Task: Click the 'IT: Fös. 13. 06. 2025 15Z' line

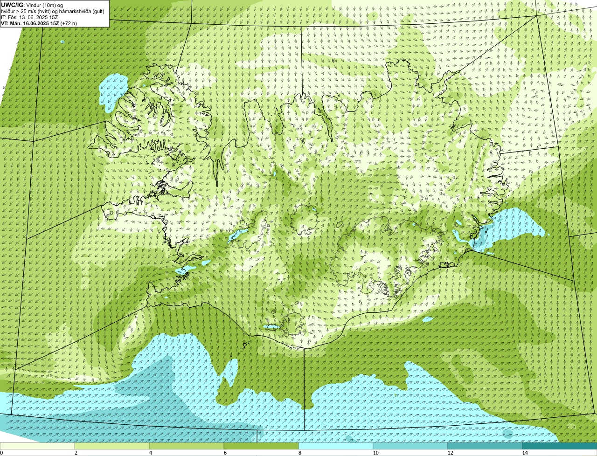Action: click(29, 17)
